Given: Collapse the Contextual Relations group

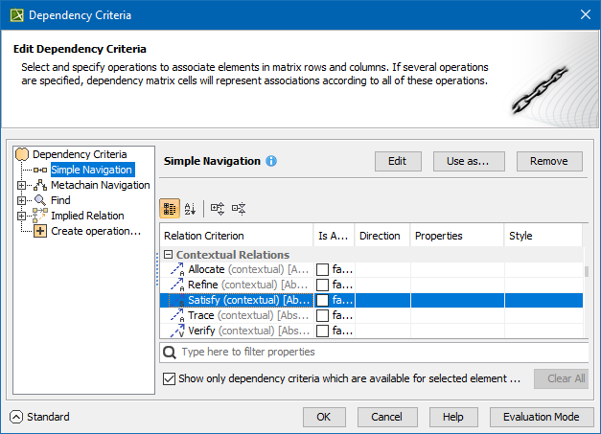Looking at the screenshot, I should point(169,255).
